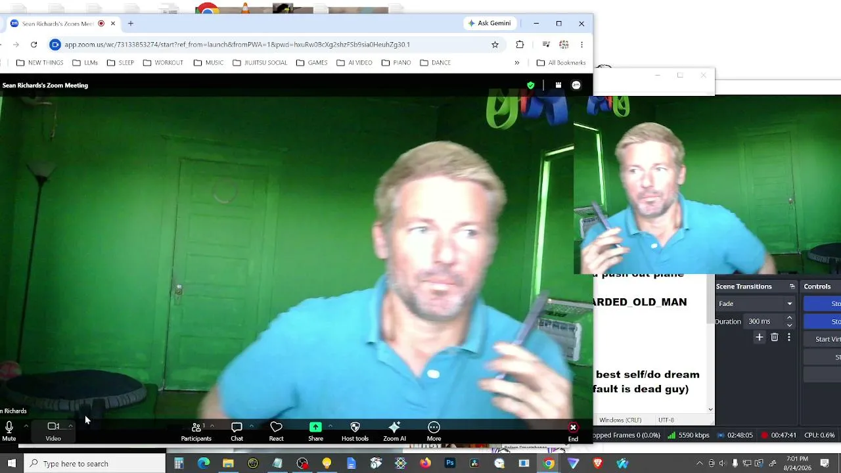This screenshot has height=473, width=841.
Task: Open the SLEEP bookmark folder
Action: (x=120, y=63)
